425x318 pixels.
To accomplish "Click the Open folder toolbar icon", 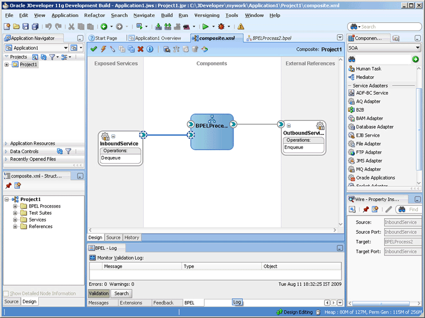I will [x=16, y=27].
